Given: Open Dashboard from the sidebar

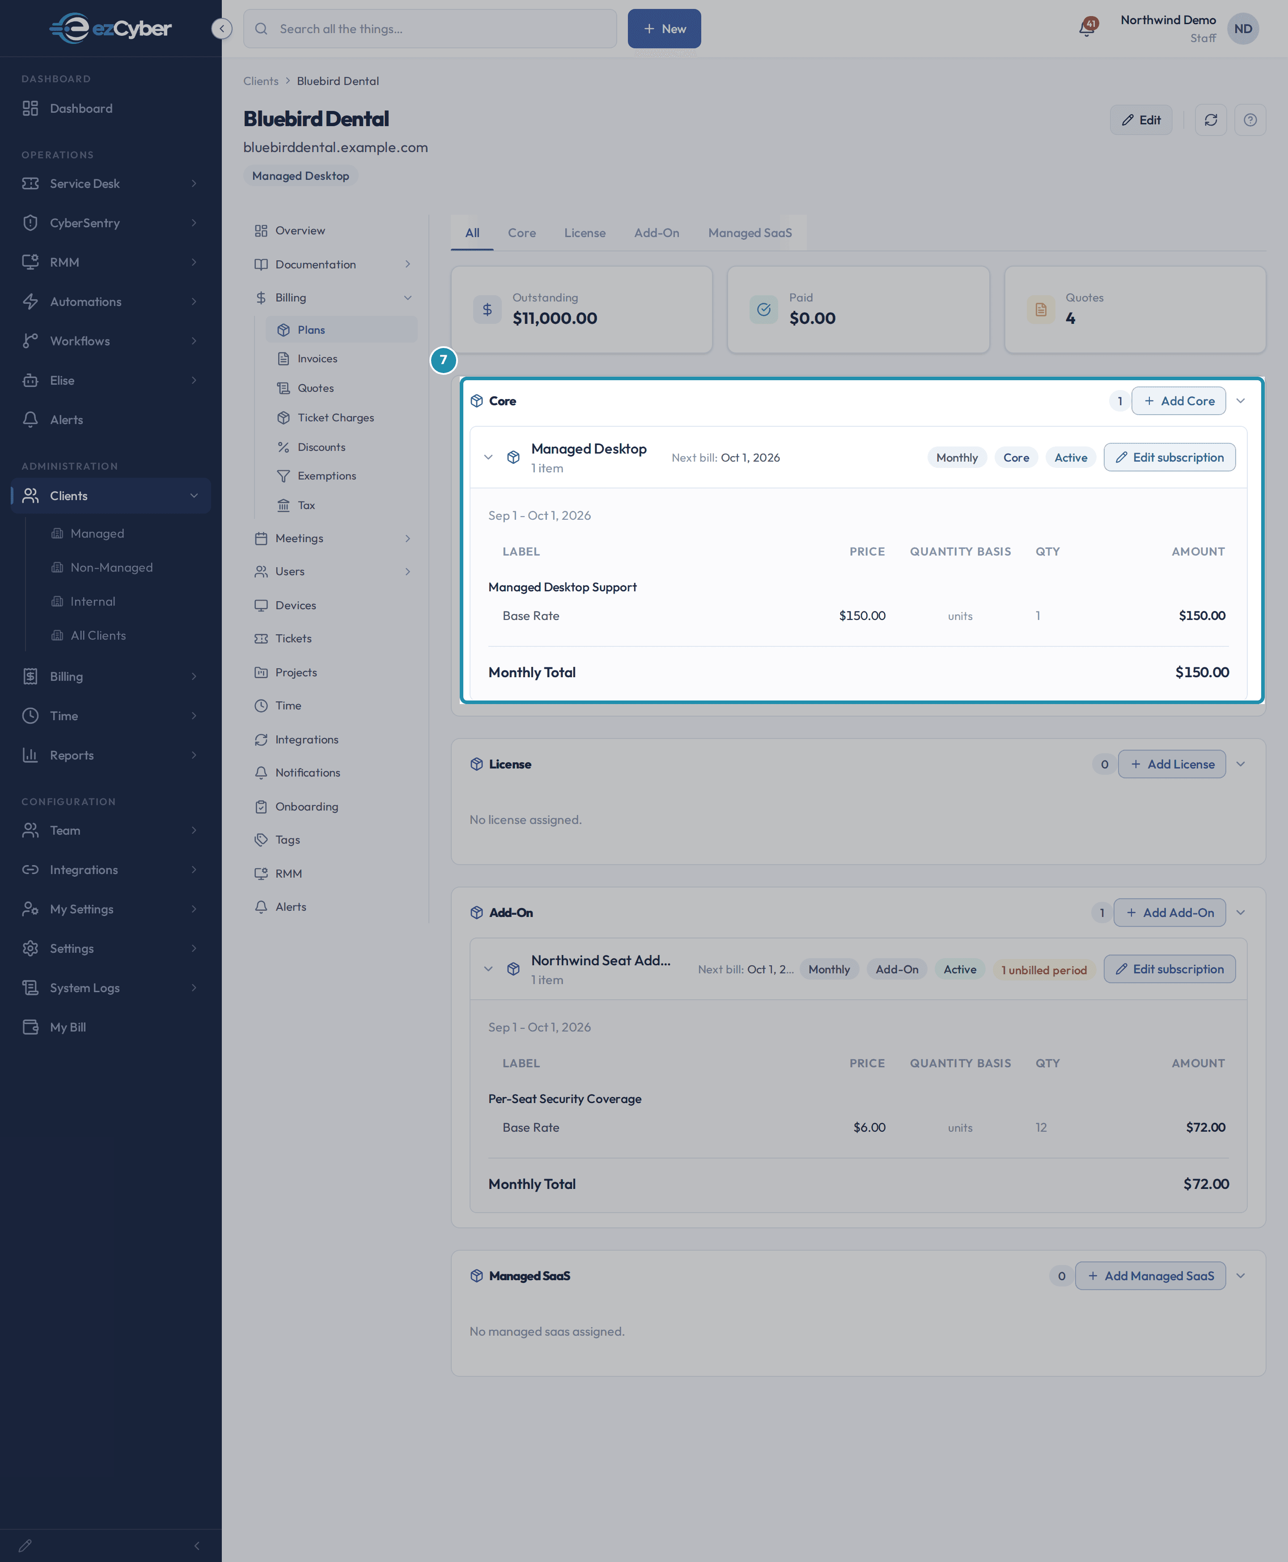Looking at the screenshot, I should click(110, 108).
